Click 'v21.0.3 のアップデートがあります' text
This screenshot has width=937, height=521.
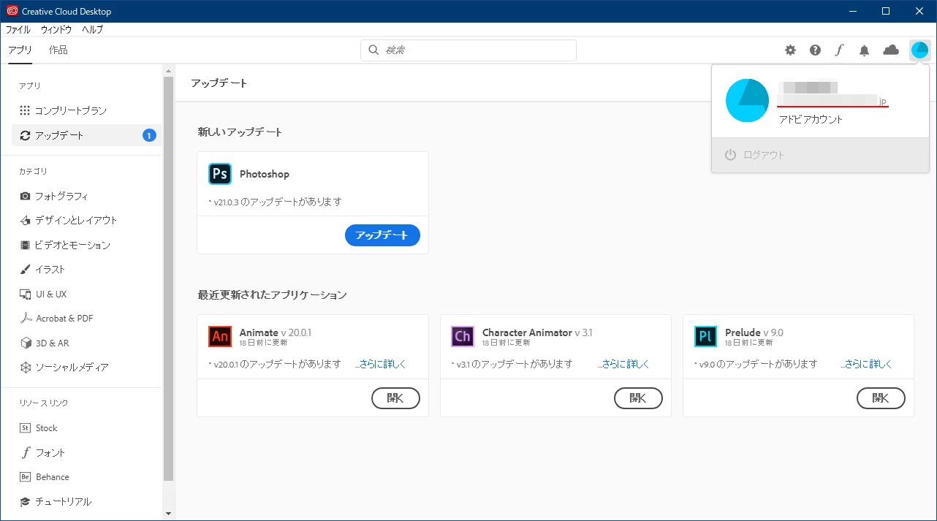(x=278, y=202)
